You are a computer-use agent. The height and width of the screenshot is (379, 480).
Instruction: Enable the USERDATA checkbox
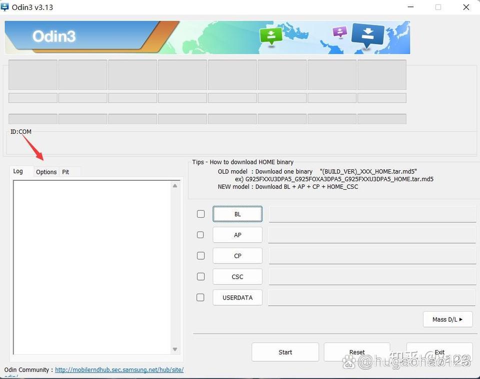[200, 297]
